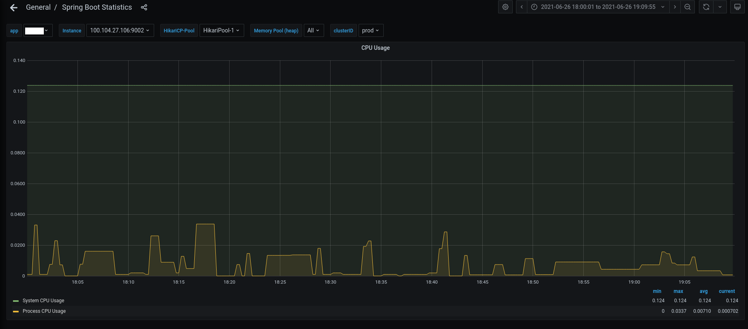Click the Memory Pool (heap) label
The width and height of the screenshot is (748, 329).
point(276,31)
